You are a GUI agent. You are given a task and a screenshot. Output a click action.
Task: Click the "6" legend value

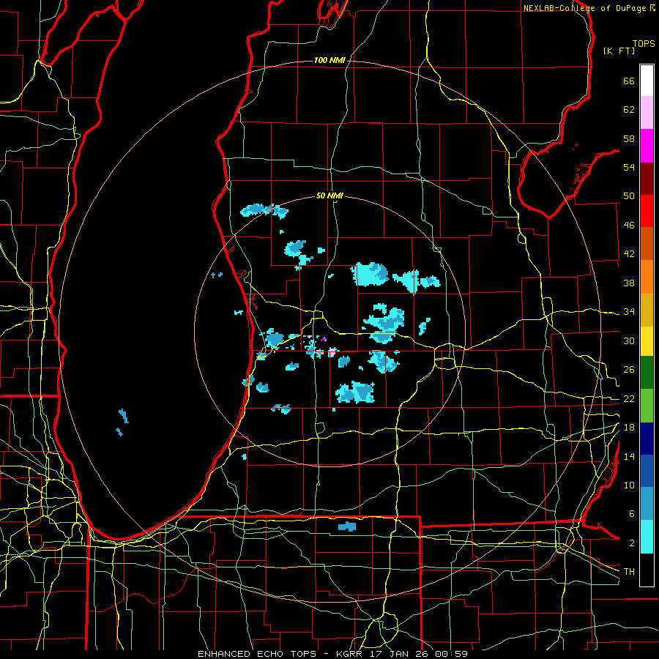tap(631, 514)
